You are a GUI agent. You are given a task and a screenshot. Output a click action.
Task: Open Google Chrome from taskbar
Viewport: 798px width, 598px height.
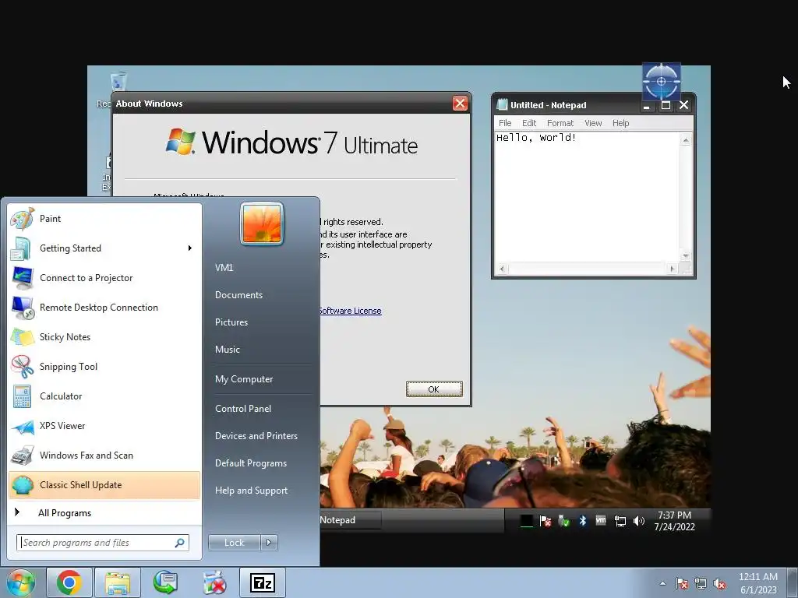[69, 582]
